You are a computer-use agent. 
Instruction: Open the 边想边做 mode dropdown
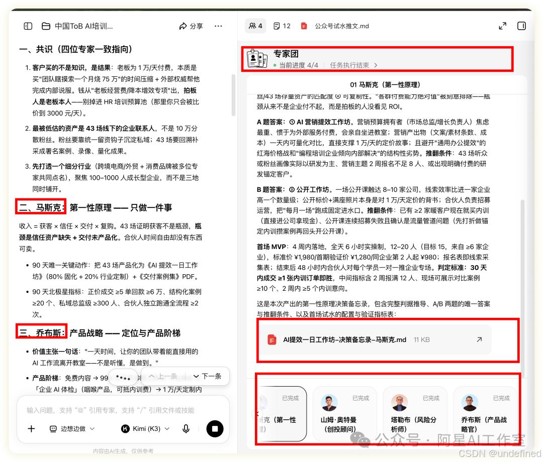72,429
